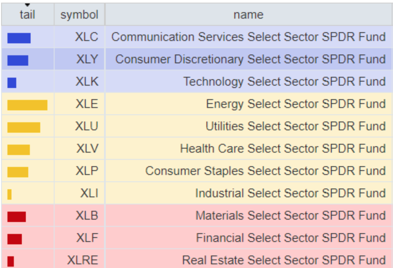Click the blue tail bar for XLY
393x268 pixels.
[x=18, y=60]
